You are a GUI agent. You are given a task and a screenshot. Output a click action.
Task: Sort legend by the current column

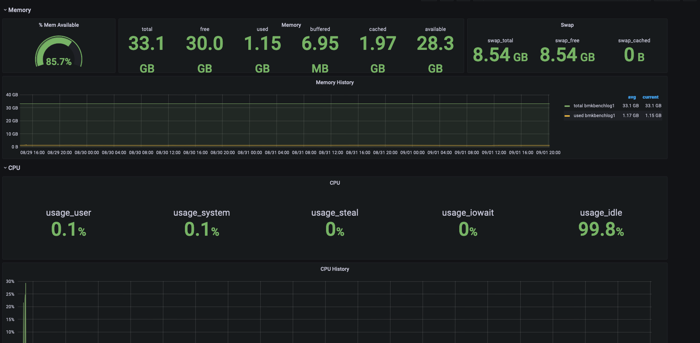pos(650,97)
